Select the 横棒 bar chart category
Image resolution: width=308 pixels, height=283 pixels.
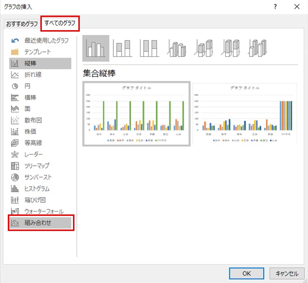[40, 98]
